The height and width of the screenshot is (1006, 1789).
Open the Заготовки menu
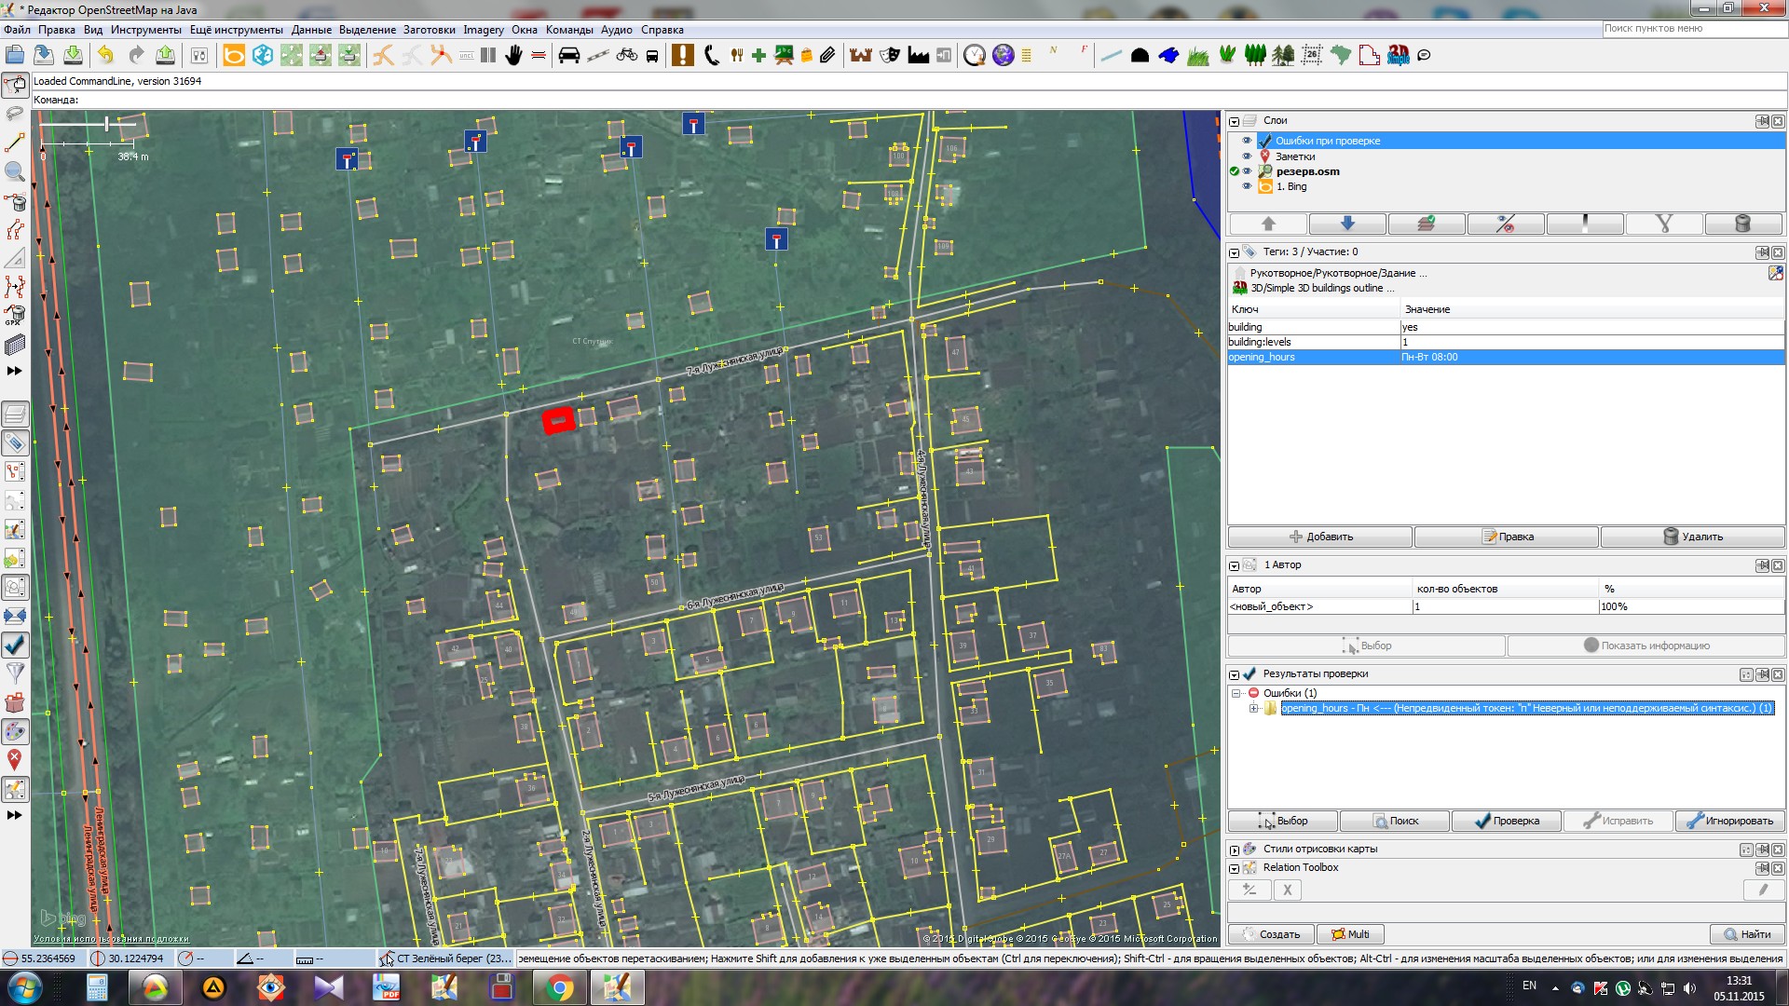tap(429, 30)
